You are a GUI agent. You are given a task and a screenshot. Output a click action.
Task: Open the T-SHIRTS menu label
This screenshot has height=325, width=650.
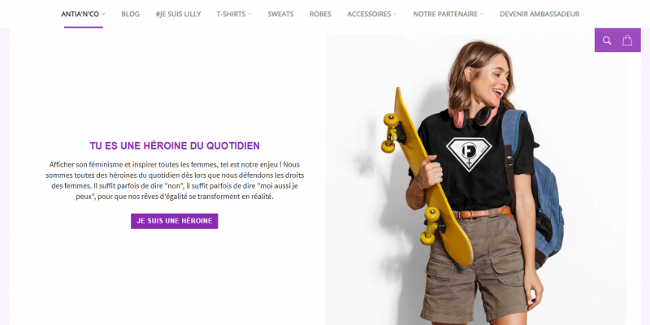click(x=231, y=14)
